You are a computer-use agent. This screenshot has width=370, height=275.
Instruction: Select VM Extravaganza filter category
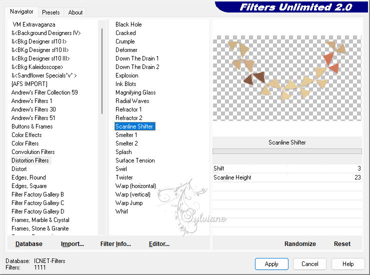[x=34, y=24]
